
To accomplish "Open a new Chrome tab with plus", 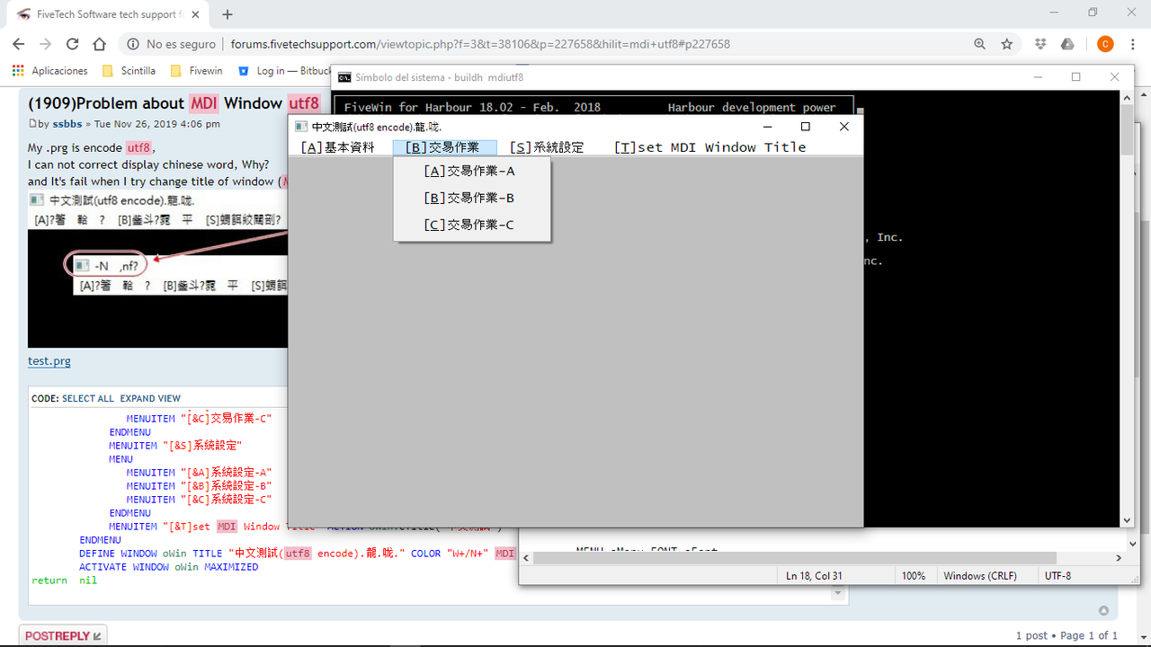I will point(228,14).
